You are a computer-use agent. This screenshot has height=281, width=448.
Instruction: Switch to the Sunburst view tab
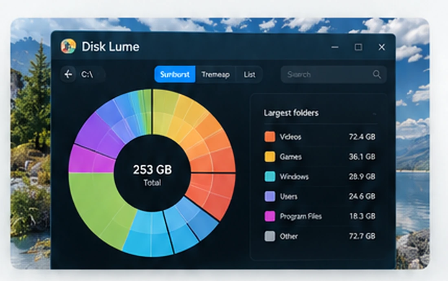pyautogui.click(x=175, y=75)
